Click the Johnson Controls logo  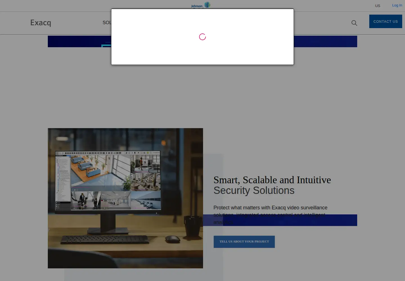tap(201, 5)
